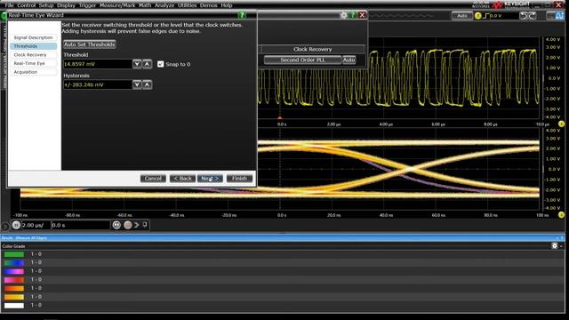
Task: Click the blue-magenta color grade swatch
Action: pyautogui.click(x=14, y=271)
